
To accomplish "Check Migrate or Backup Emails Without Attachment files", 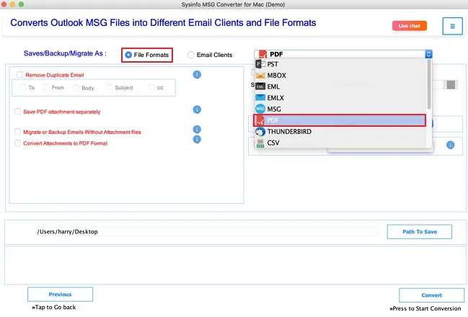I will [17, 132].
